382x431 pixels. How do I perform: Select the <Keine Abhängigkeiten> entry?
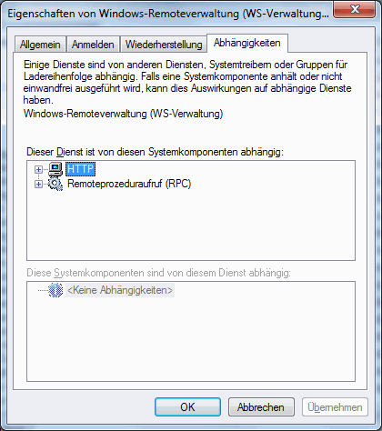(x=120, y=290)
